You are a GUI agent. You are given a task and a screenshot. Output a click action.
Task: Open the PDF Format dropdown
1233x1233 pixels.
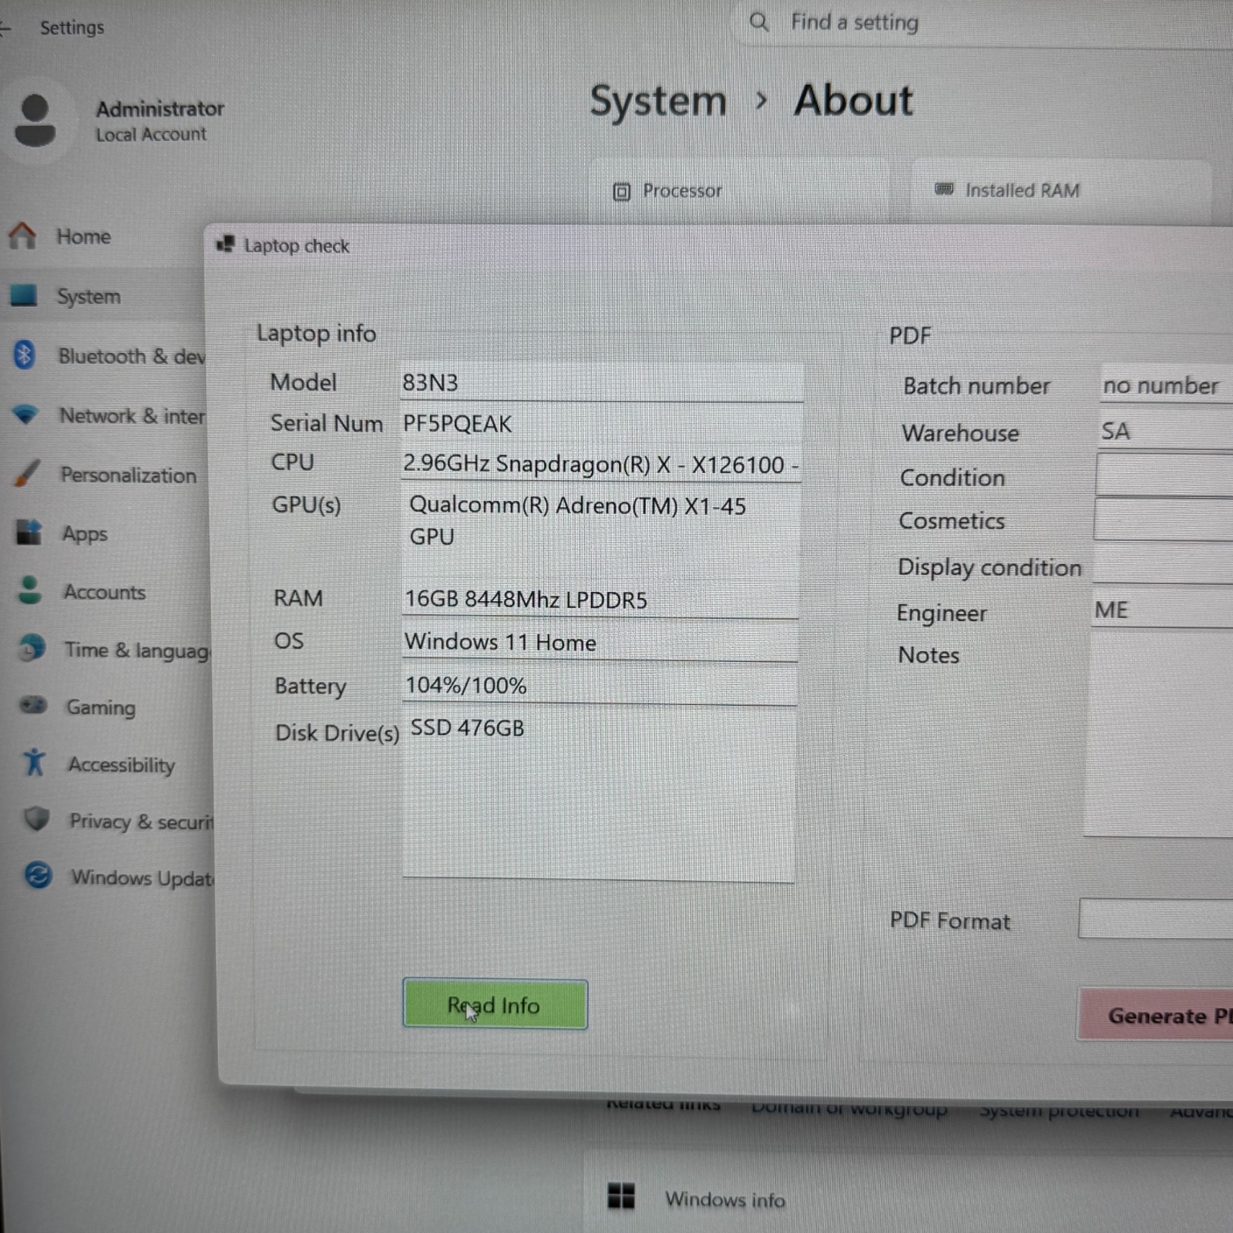pyautogui.click(x=1156, y=918)
